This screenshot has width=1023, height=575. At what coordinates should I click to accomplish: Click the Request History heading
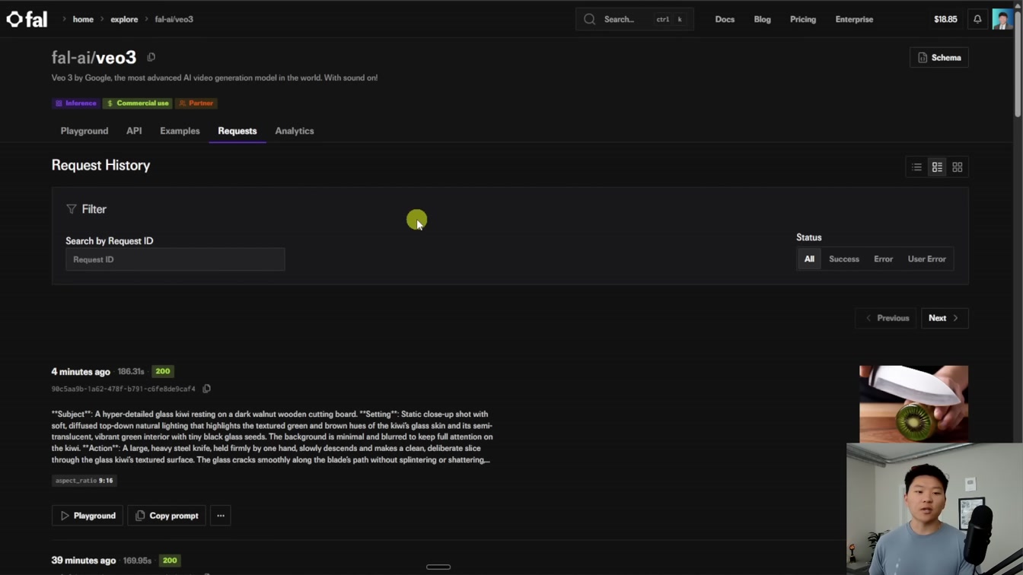click(101, 165)
